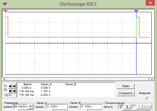Select the T2-T1 voltage difference -3.833 V
Screen dimensions: 157x111
pyautogui.click(x=45, y=95)
